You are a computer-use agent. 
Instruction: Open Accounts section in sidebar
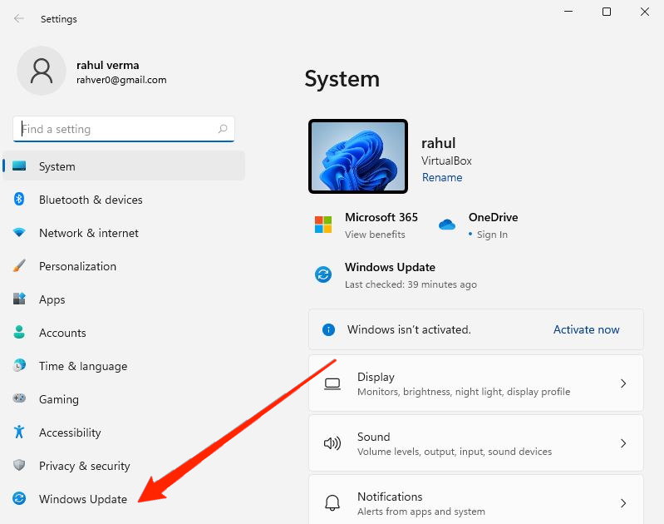[62, 333]
